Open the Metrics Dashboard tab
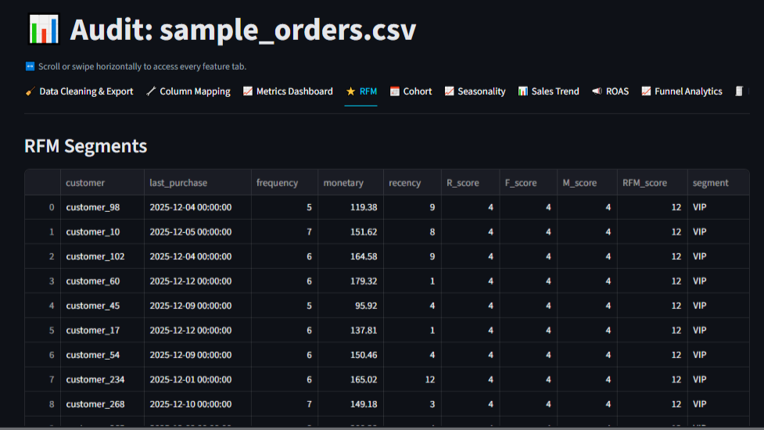The image size is (764, 430). [288, 91]
